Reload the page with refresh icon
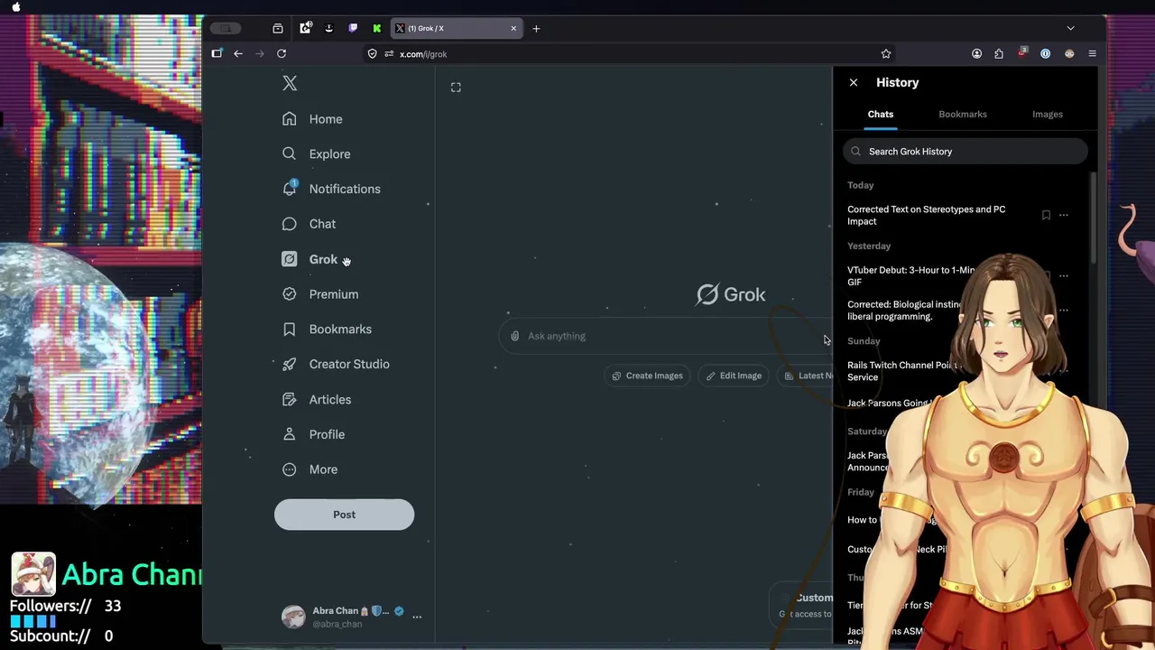The image size is (1155, 650). pos(282,54)
